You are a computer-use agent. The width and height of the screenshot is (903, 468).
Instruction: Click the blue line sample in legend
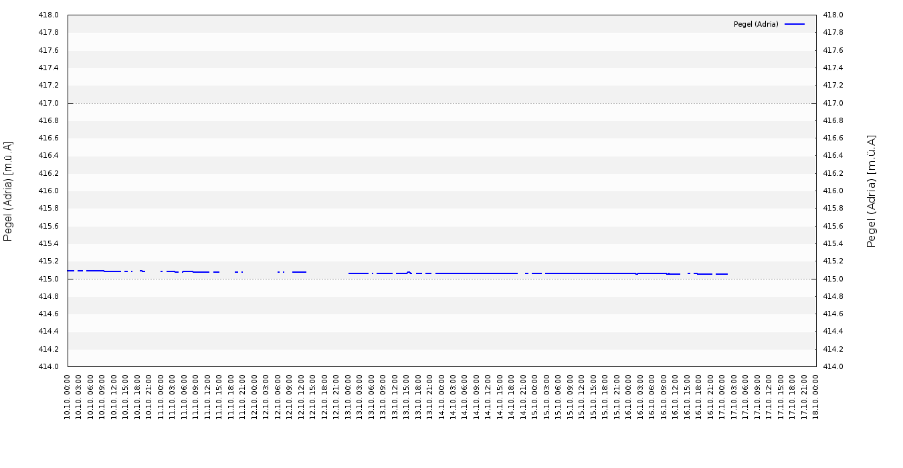pos(795,24)
